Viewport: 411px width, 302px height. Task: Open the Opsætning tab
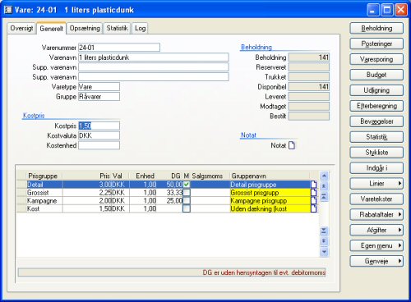tap(85, 28)
